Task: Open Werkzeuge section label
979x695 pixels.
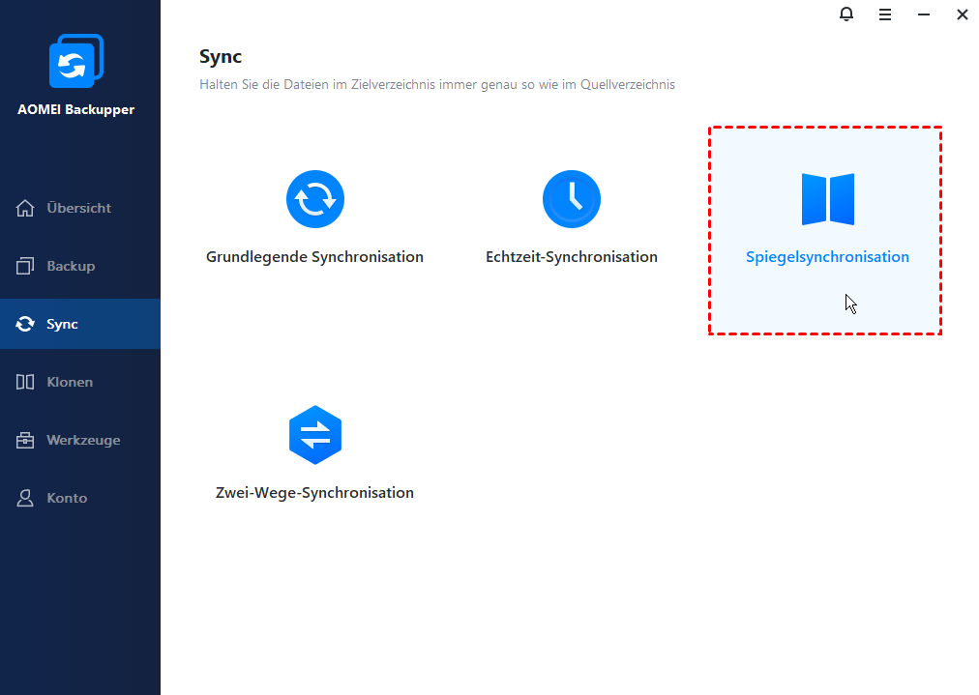Action: [x=83, y=440]
